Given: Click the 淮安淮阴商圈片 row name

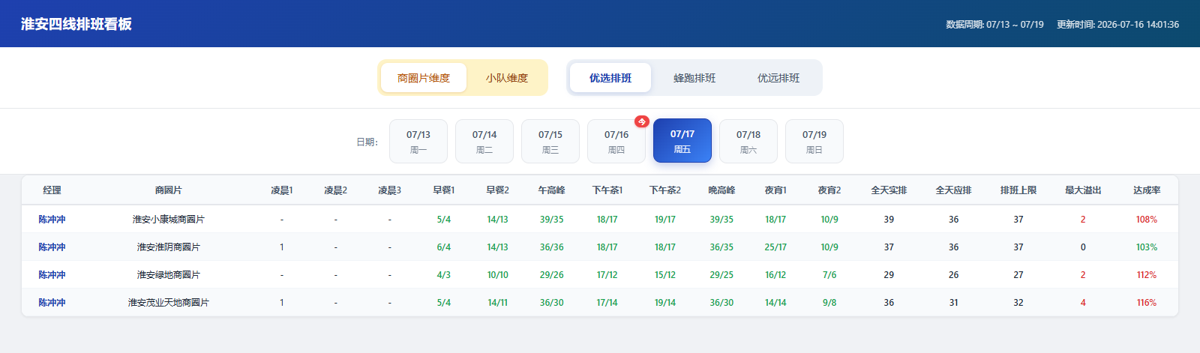Looking at the screenshot, I should coord(169,247).
